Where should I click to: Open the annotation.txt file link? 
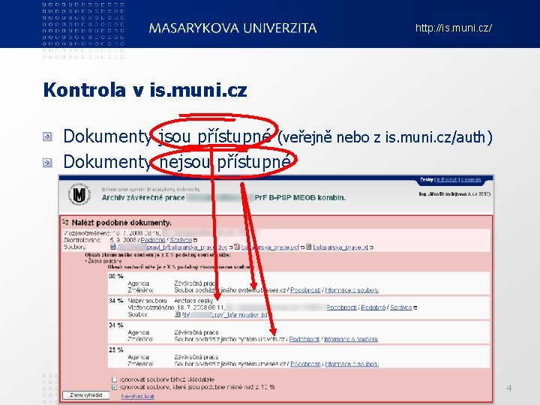(x=225, y=314)
